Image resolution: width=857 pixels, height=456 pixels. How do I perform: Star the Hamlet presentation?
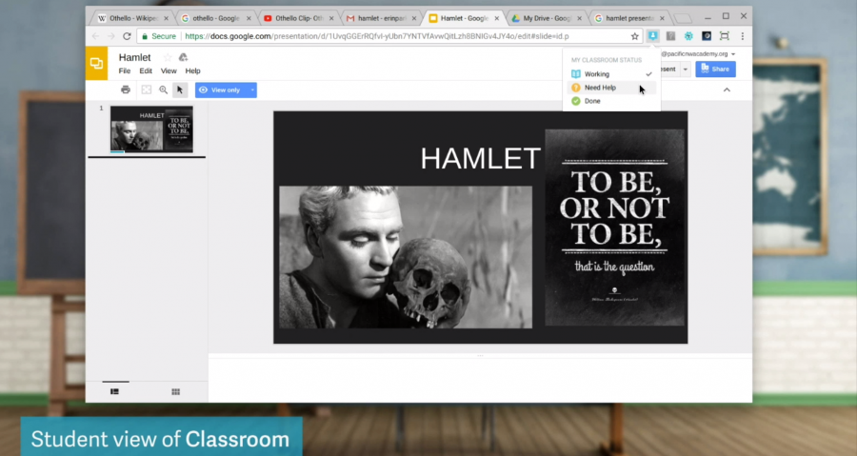tap(168, 57)
